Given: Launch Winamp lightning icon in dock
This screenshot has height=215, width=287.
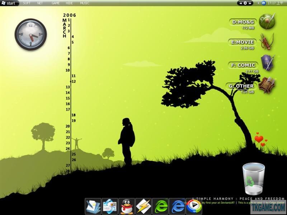Looking at the screenshot, I should [143, 206].
